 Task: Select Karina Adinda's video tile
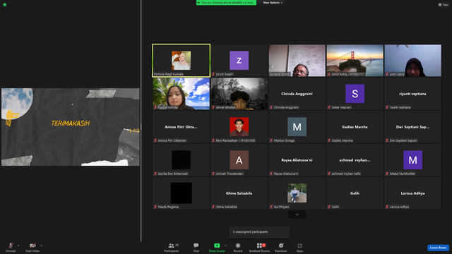pos(182,94)
